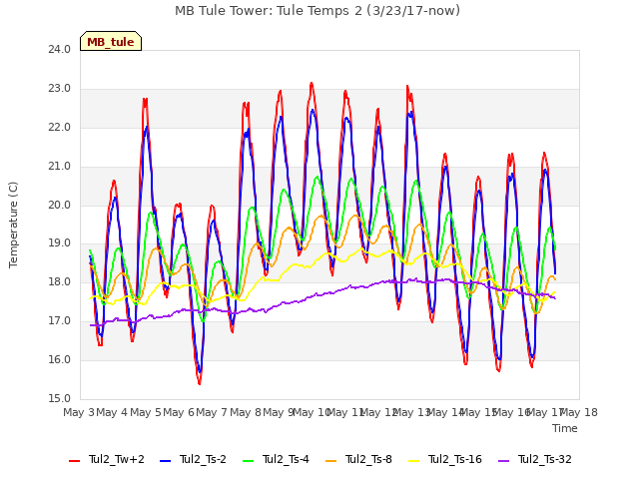Click the orange Tul2_Ts-8 legend swatch
The image size is (639, 479).
pos(330,461)
